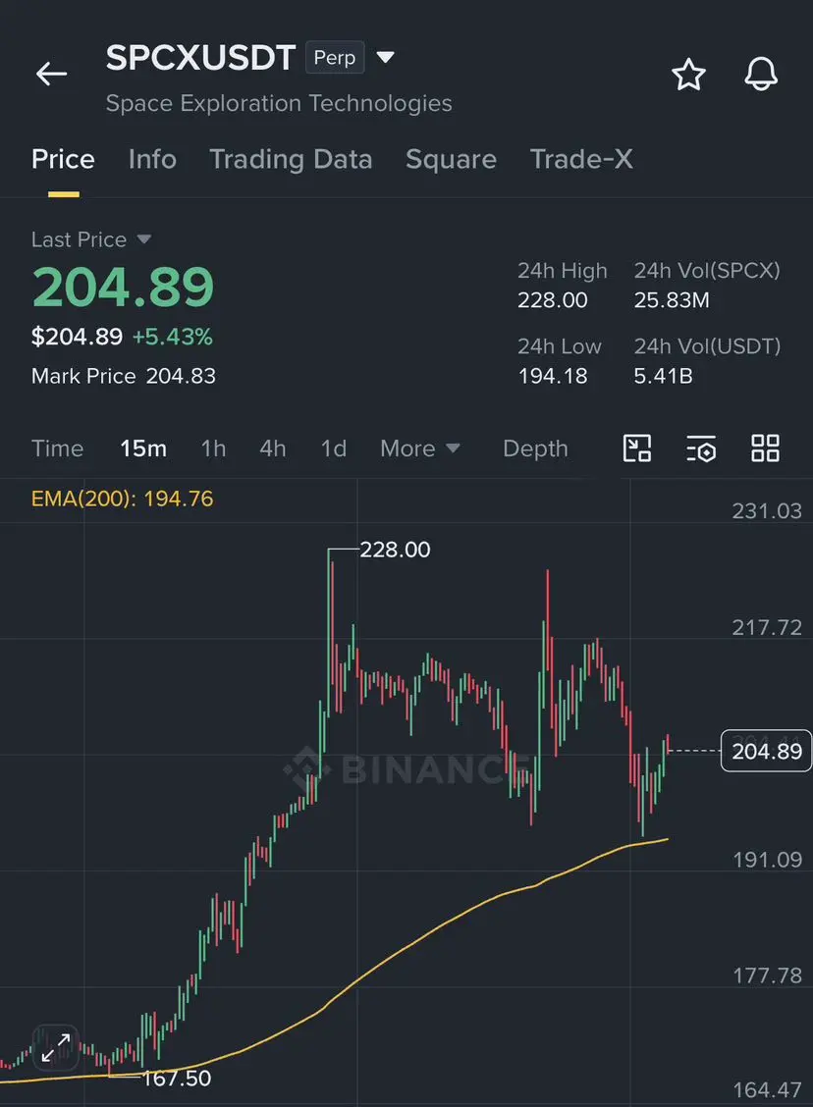
Task: Add SPCXUSDT to favorites with star icon
Action: [688, 75]
